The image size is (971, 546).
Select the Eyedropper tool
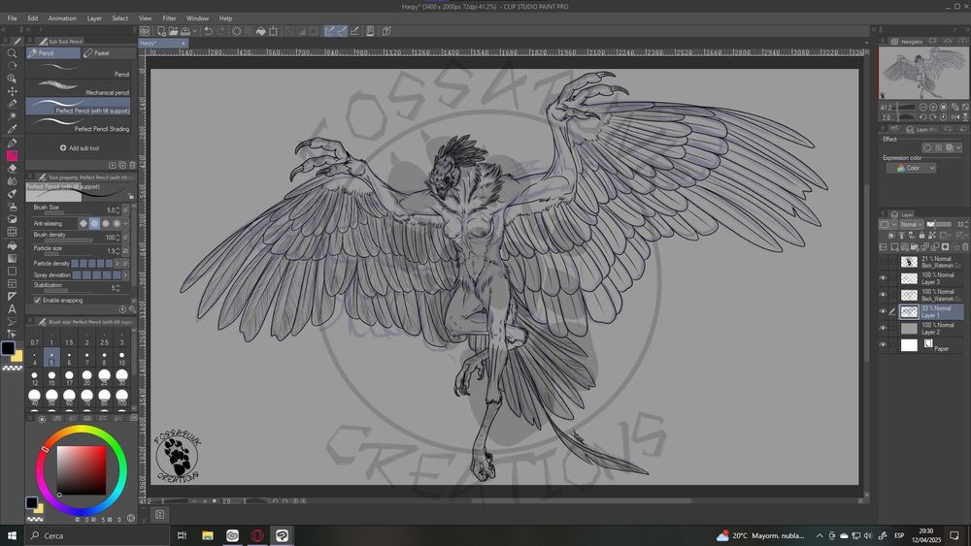(x=12, y=129)
